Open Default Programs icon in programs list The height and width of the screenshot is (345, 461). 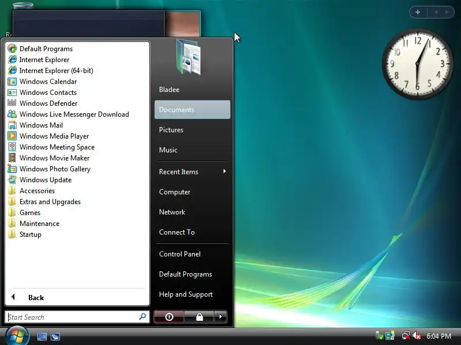[12, 49]
